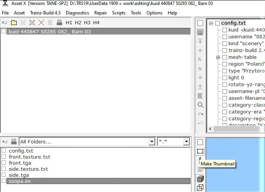The height and width of the screenshot is (192, 265).
Task: Click the magnifier search icon beside config tree
Action: [x=200, y=105]
